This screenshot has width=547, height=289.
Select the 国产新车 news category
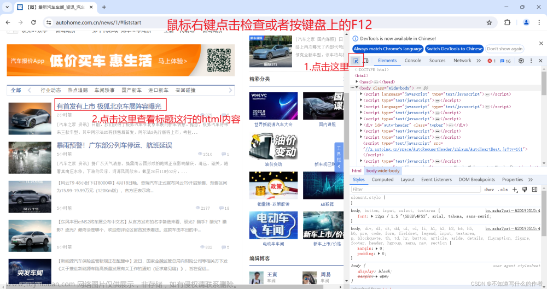click(x=131, y=90)
